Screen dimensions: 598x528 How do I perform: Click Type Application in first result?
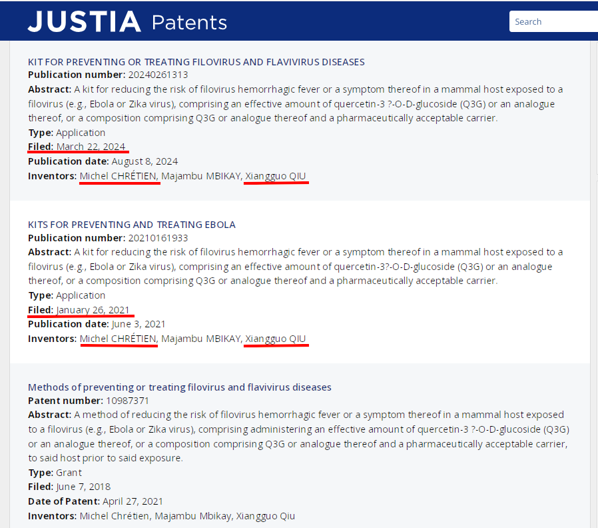pyautogui.click(x=81, y=133)
